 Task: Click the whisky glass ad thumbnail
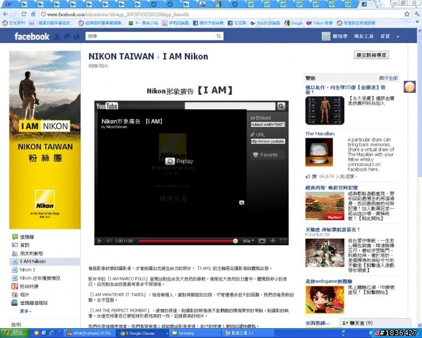pyautogui.click(x=319, y=152)
